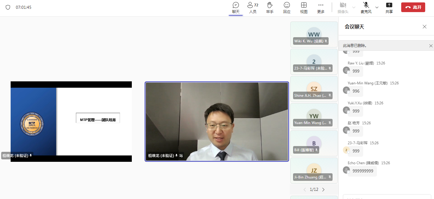Expand the microphone options dropdown arrow
The width and height of the screenshot is (434, 199).
tap(377, 7)
